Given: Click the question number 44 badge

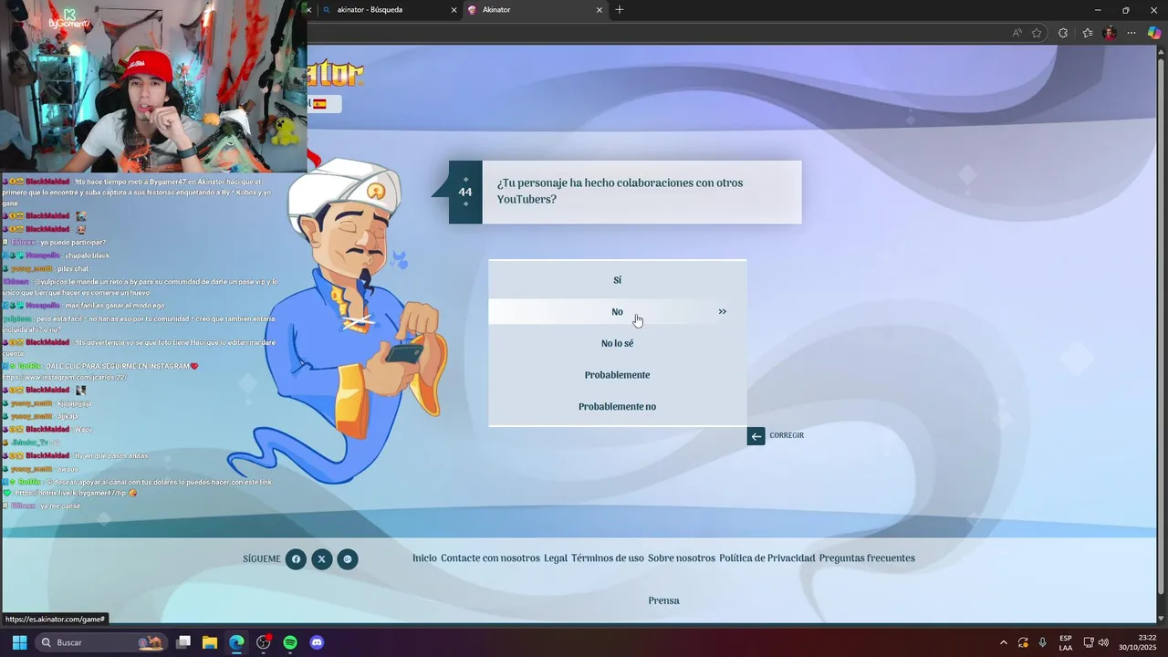Looking at the screenshot, I should [x=465, y=193].
